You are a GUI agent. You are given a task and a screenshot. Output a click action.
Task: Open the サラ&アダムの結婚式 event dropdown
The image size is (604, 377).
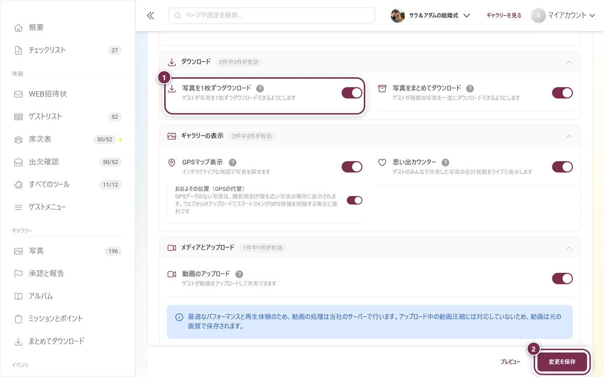tap(430, 15)
